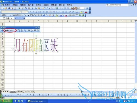Click Font Color A on Formatting toolbar

pyautogui.click(x=86, y=12)
